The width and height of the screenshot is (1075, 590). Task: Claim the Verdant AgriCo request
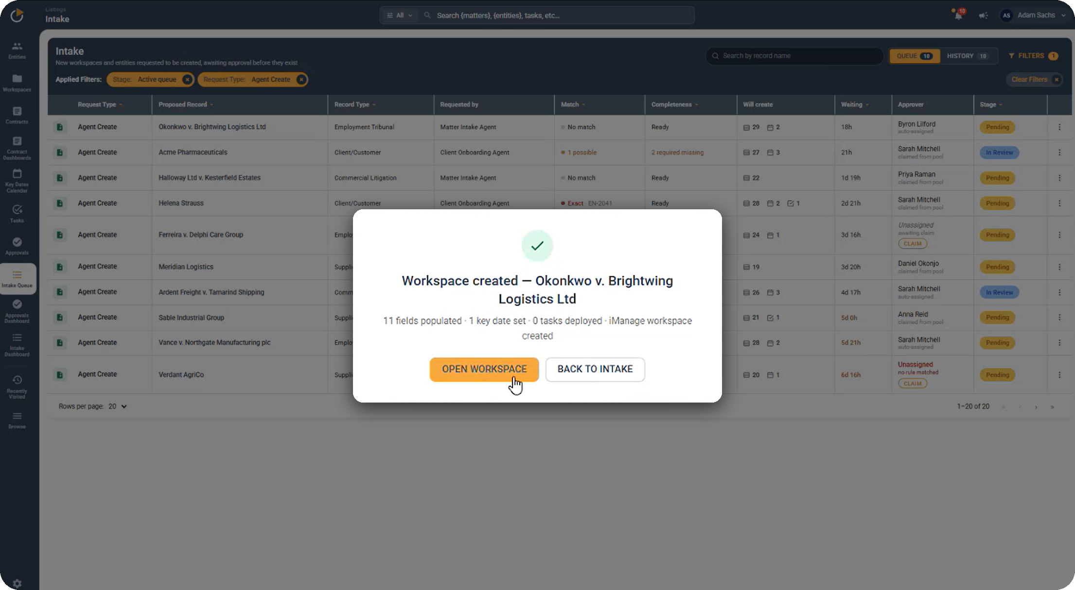[x=912, y=384]
